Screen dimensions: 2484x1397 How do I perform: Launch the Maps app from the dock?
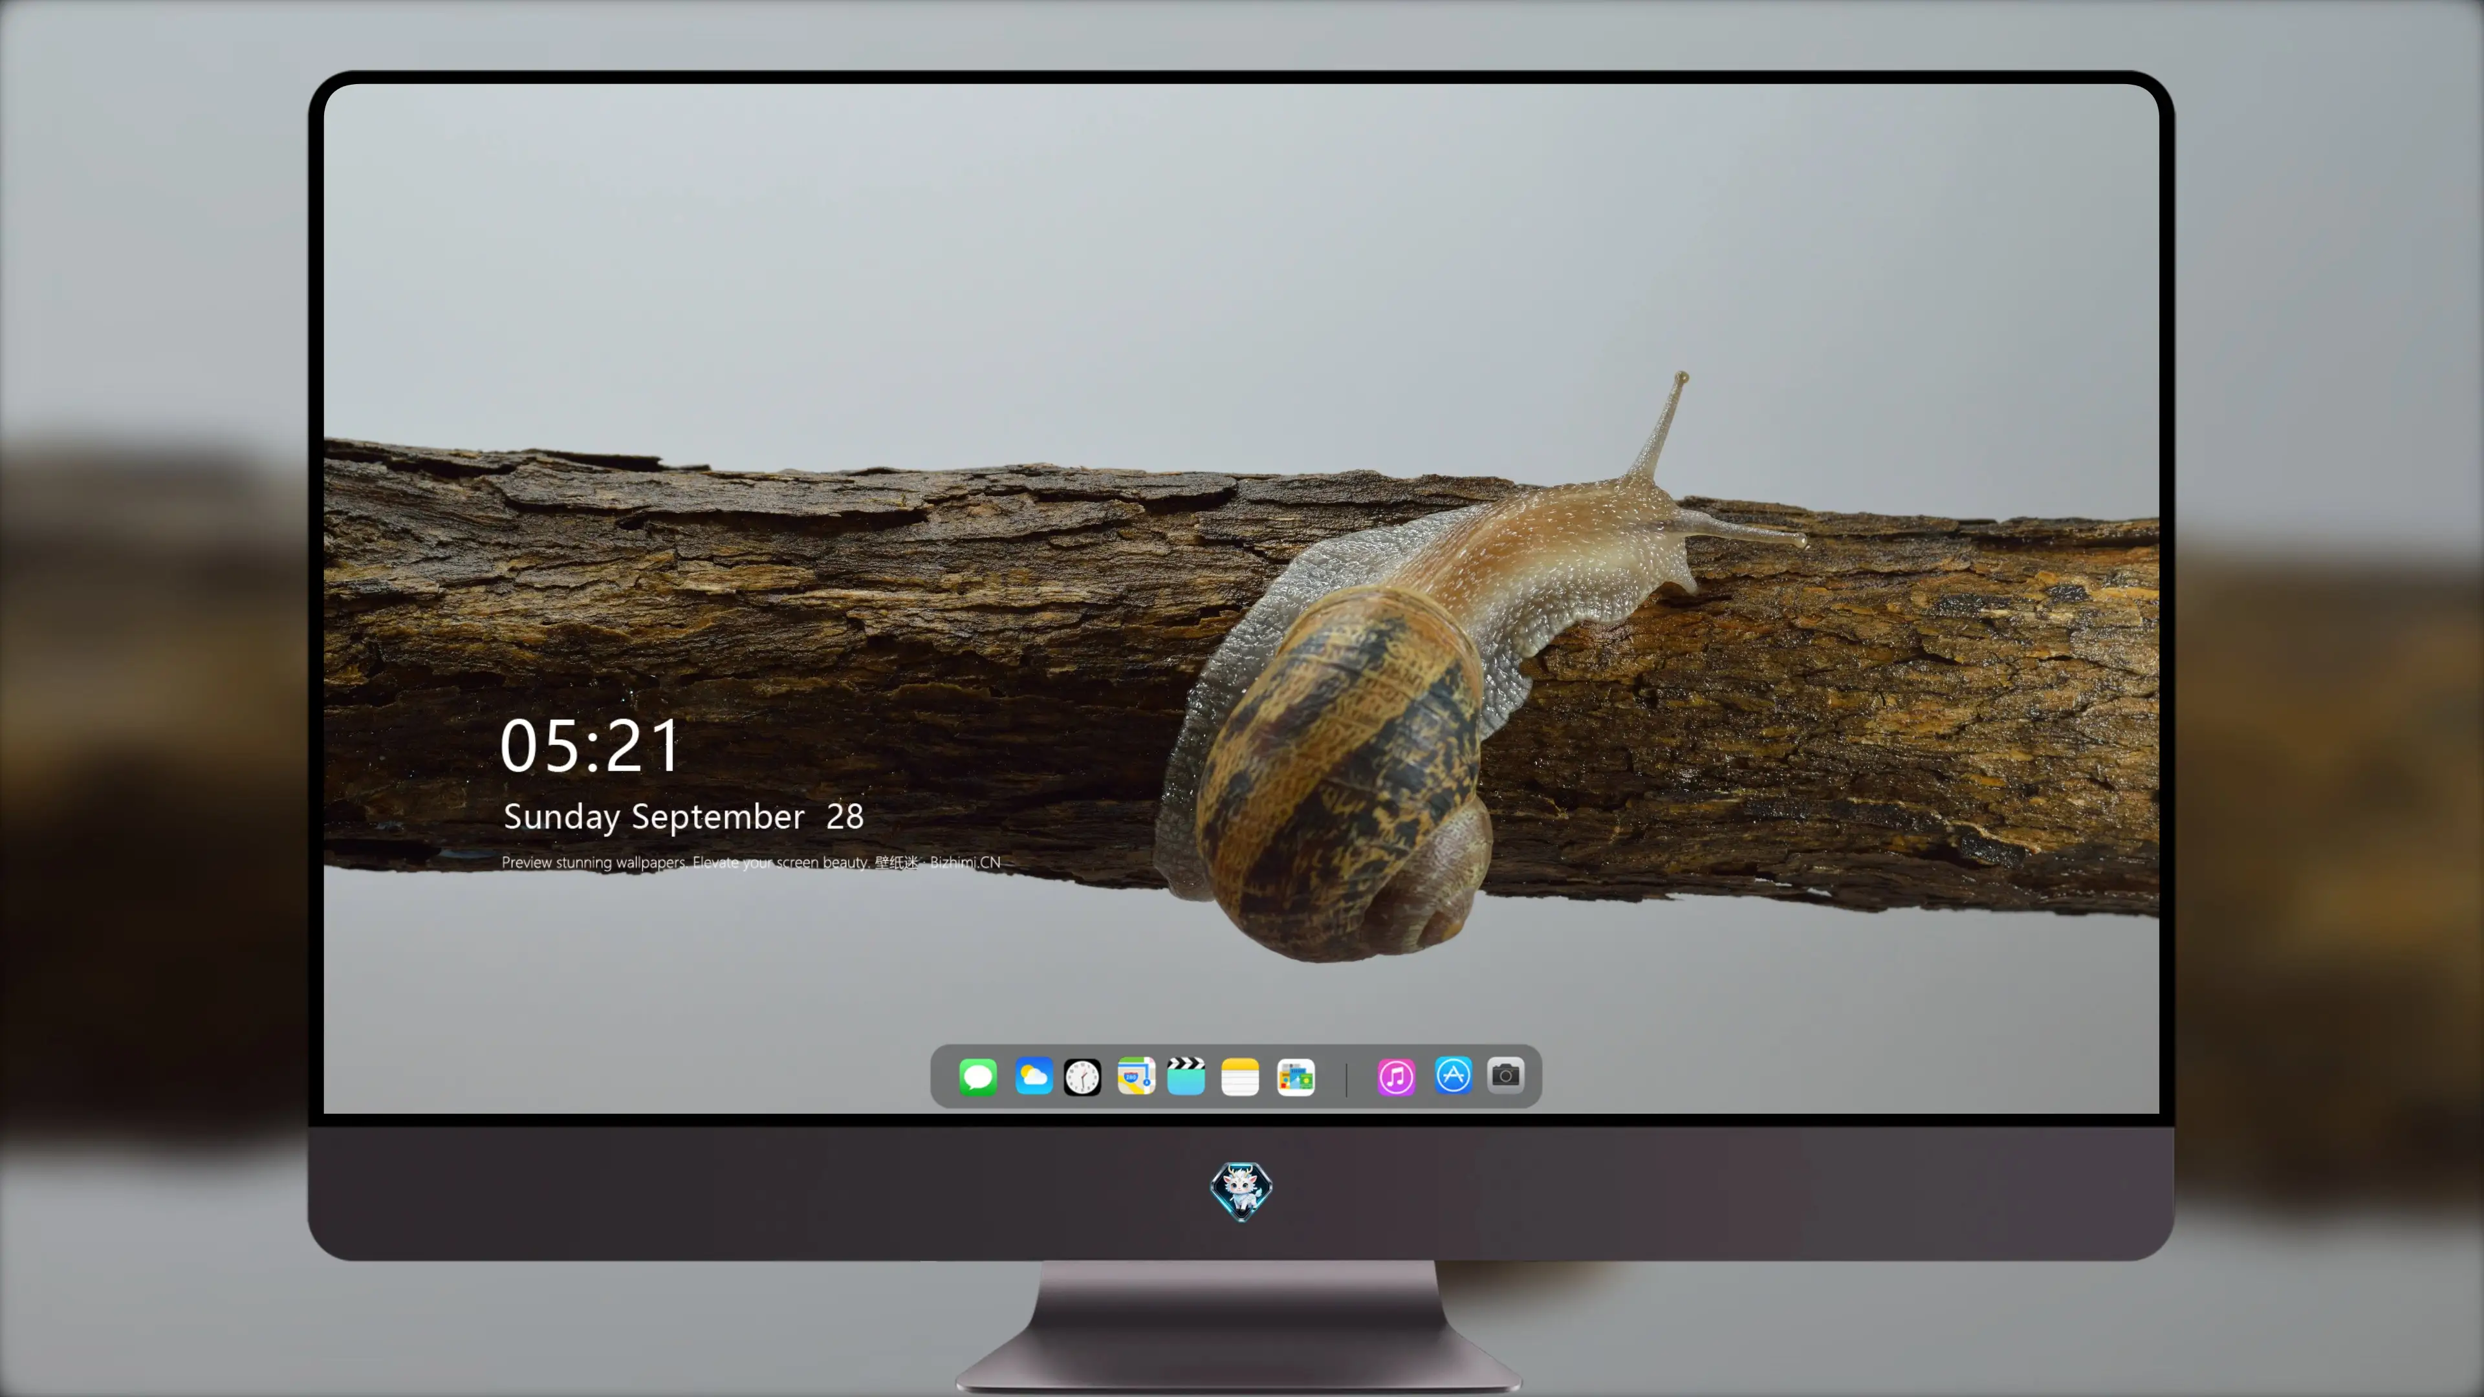(x=1136, y=1076)
